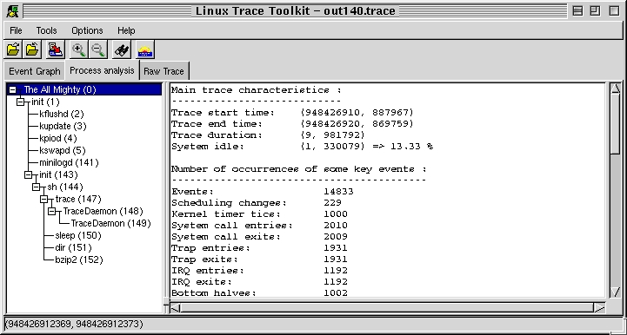This screenshot has width=627, height=335.
Task: Click the 'Trace end time:' line
Action: coord(292,124)
